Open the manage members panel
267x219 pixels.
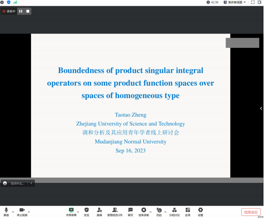click(x=115, y=210)
